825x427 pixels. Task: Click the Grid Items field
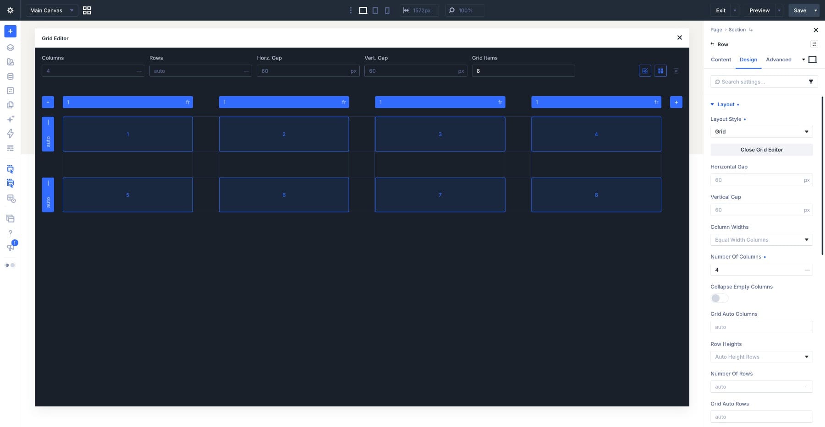(523, 71)
